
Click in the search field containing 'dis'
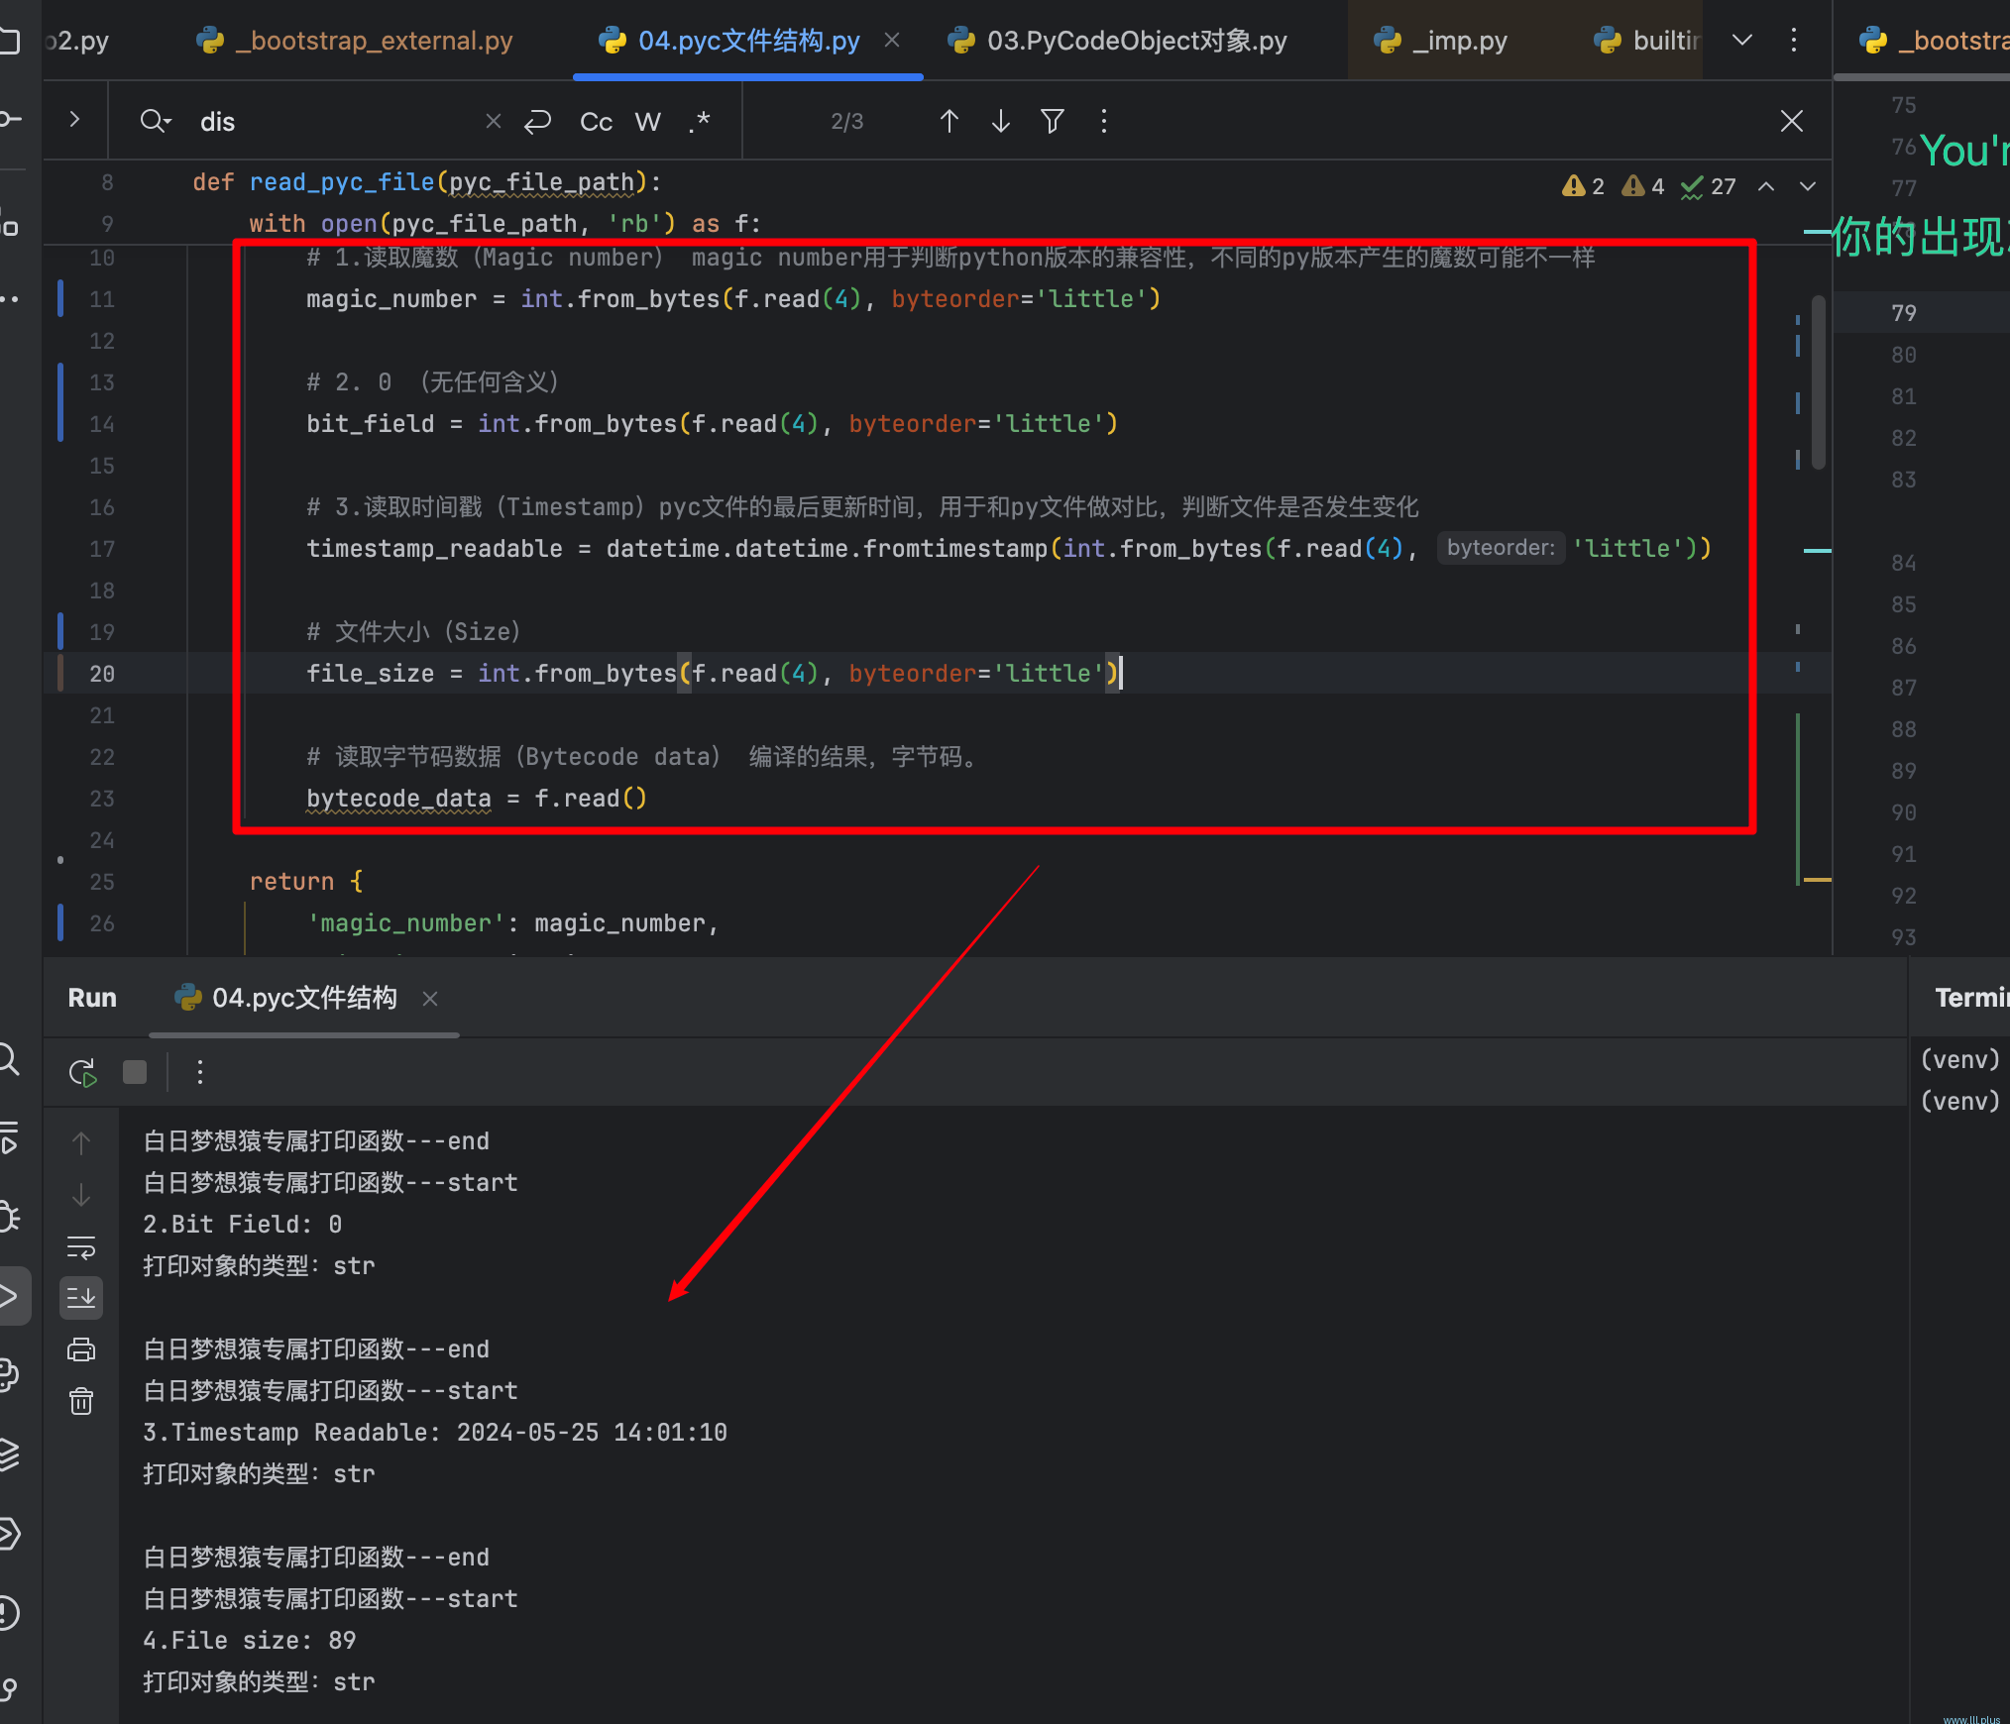[x=337, y=121]
